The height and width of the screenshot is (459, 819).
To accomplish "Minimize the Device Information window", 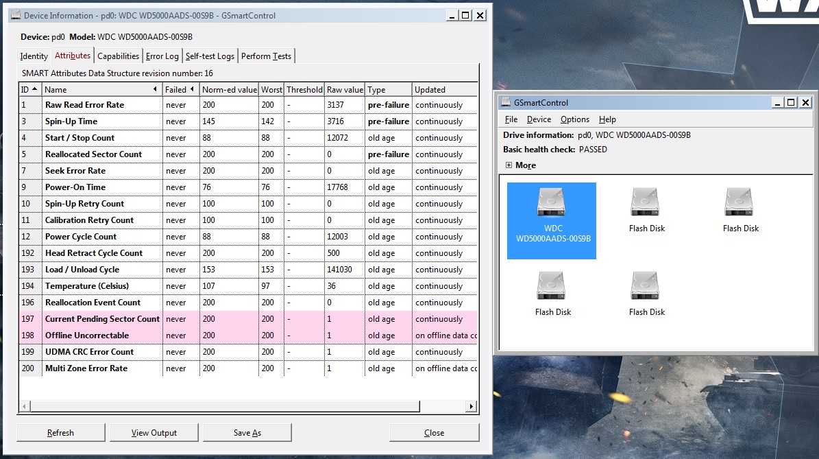I will click(452, 15).
